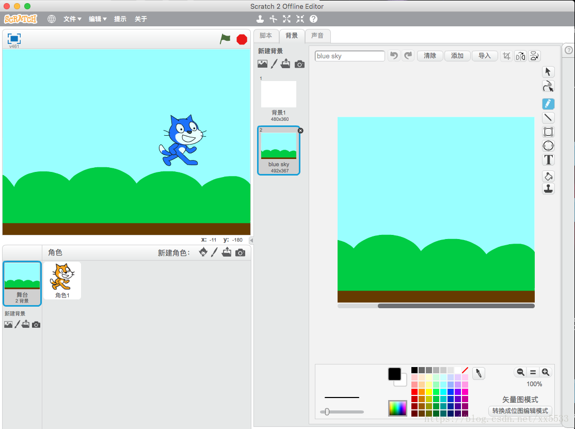Select the blue sky backdrop thumbnail
Screen dimensions: 575x429
coord(279,150)
